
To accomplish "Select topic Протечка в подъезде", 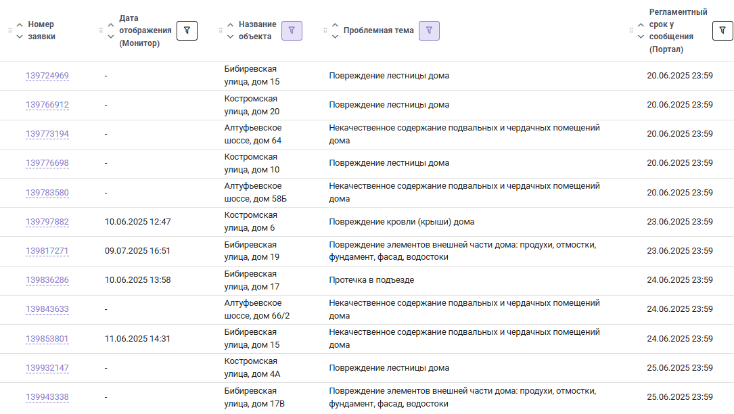I will click(371, 280).
